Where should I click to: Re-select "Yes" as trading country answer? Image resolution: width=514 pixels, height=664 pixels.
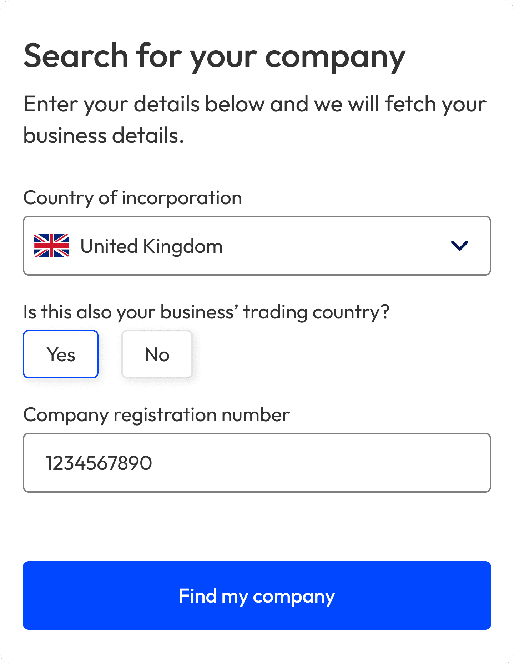61,354
